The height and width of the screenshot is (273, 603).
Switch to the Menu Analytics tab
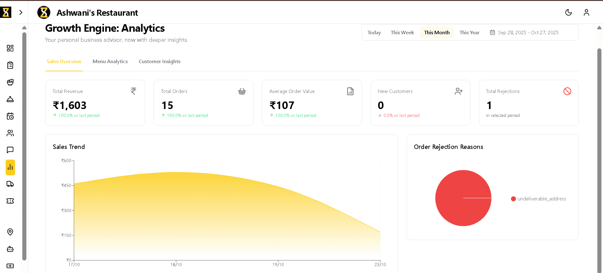(110, 62)
